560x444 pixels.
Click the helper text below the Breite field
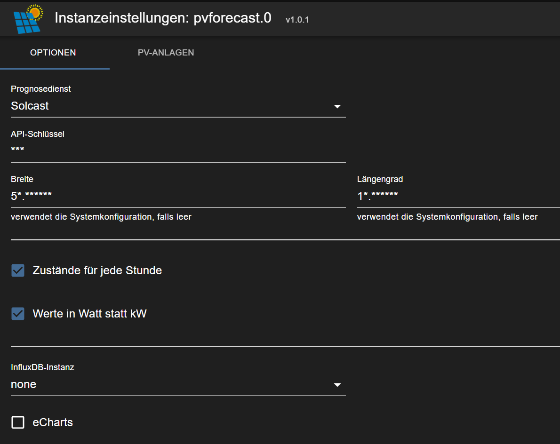(x=101, y=217)
